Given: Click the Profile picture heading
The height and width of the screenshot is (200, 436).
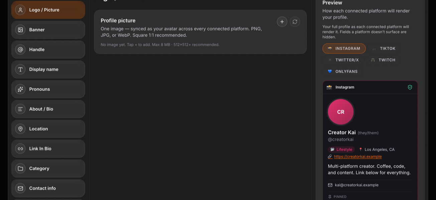Looking at the screenshot, I should pos(118,21).
